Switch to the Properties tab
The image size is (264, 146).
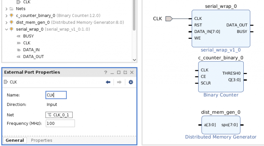point(42,140)
